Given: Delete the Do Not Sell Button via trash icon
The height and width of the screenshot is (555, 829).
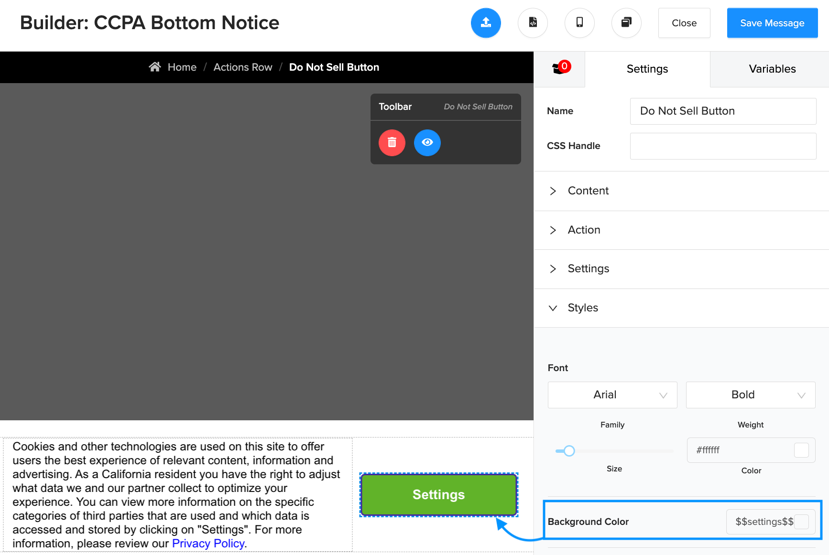Looking at the screenshot, I should [392, 142].
